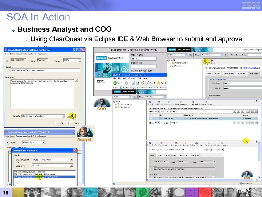Click the horizontal scrollbar under record detail

click(202, 180)
